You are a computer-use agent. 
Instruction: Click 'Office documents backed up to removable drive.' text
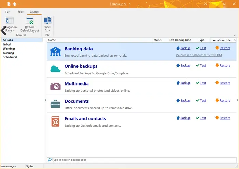(x=98, y=108)
